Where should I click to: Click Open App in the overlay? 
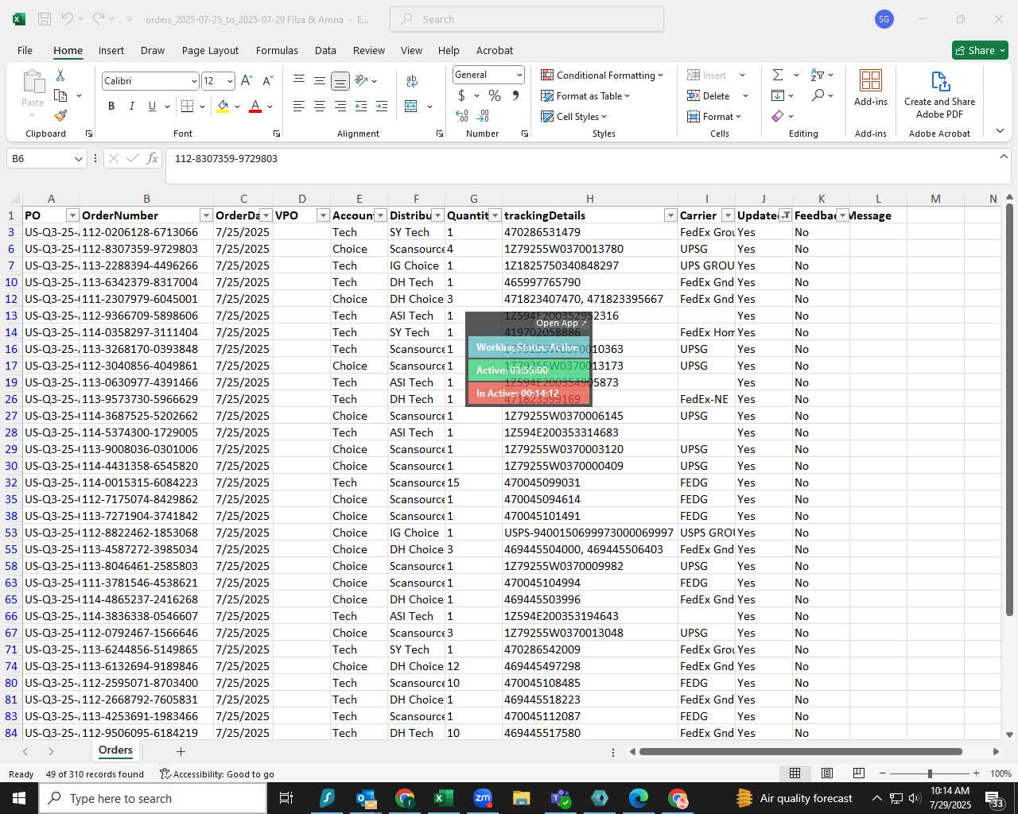[x=561, y=323]
